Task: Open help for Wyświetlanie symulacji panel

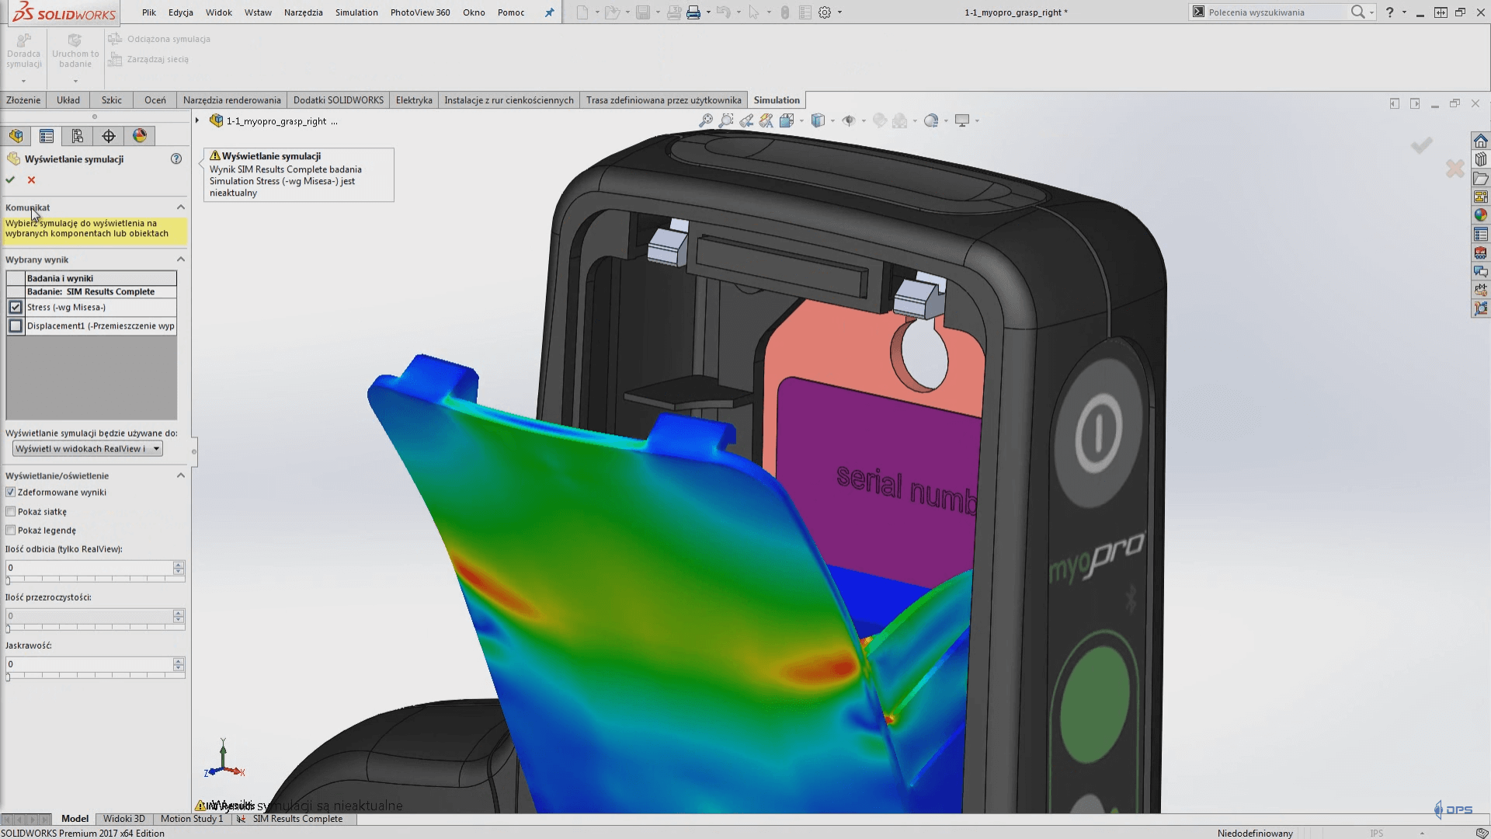Action: pos(176,158)
